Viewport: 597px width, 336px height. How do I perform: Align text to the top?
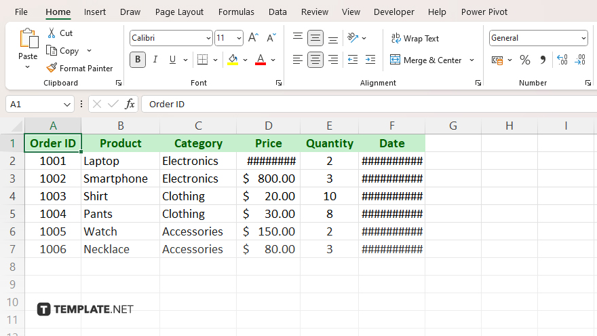pyautogui.click(x=298, y=38)
